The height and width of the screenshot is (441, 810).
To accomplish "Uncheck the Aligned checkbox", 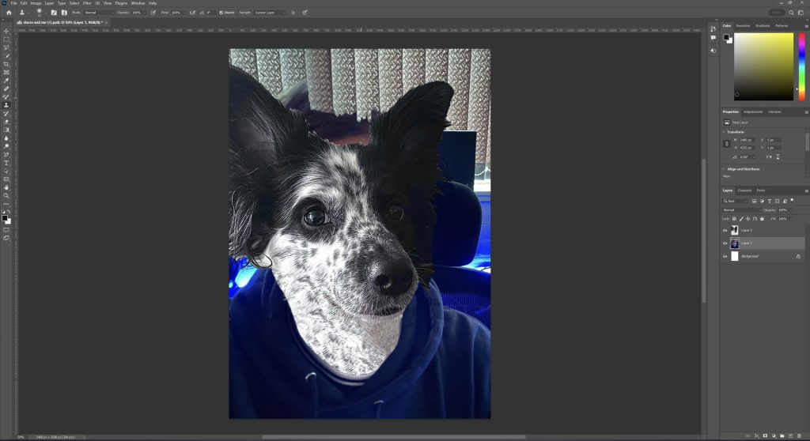I will click(221, 13).
